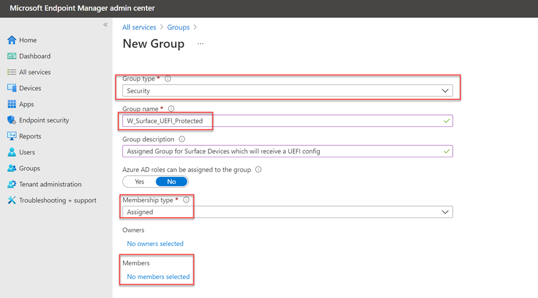Image resolution: width=538 pixels, height=298 pixels.
Task: Select No for Azure AD roles
Action: (x=172, y=182)
